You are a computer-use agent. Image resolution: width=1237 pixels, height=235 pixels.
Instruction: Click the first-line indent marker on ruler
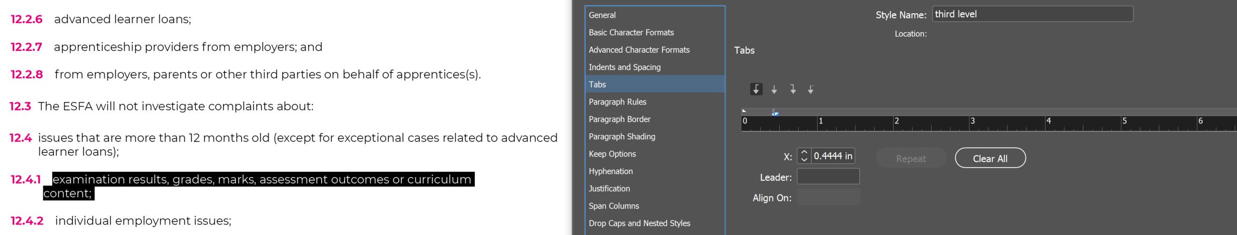[x=744, y=111]
